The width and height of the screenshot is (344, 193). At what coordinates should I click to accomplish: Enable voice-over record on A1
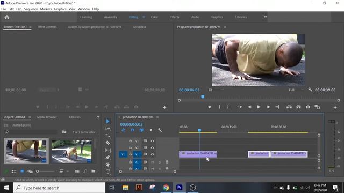pos(167,162)
